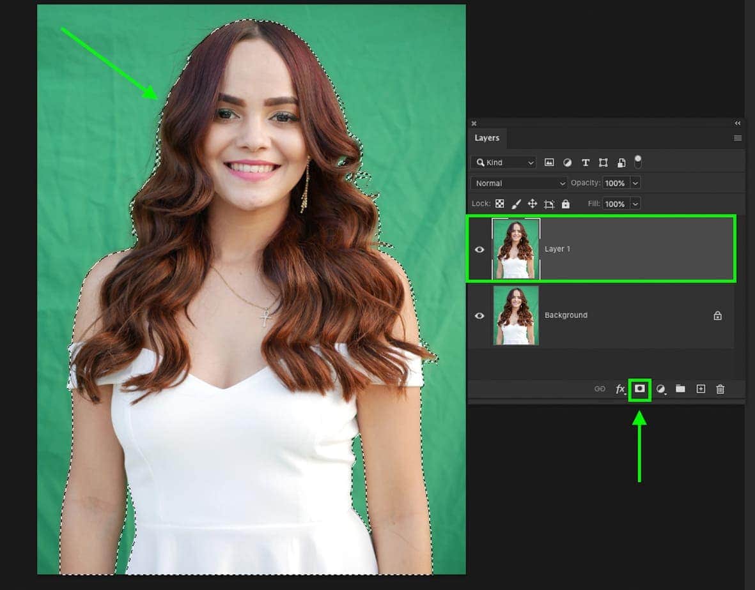This screenshot has width=755, height=590.
Task: Click the lock transparent pixels icon
Action: tap(500, 204)
